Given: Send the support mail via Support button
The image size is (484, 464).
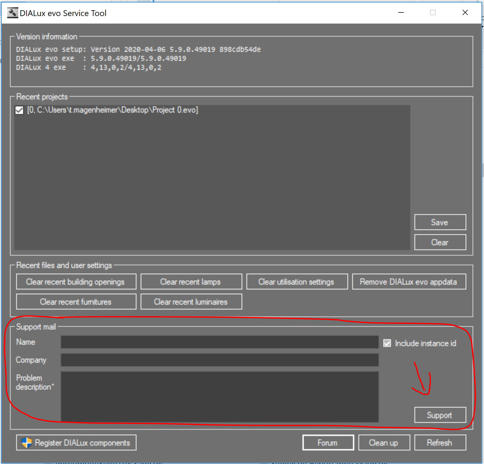Looking at the screenshot, I should 440,415.
